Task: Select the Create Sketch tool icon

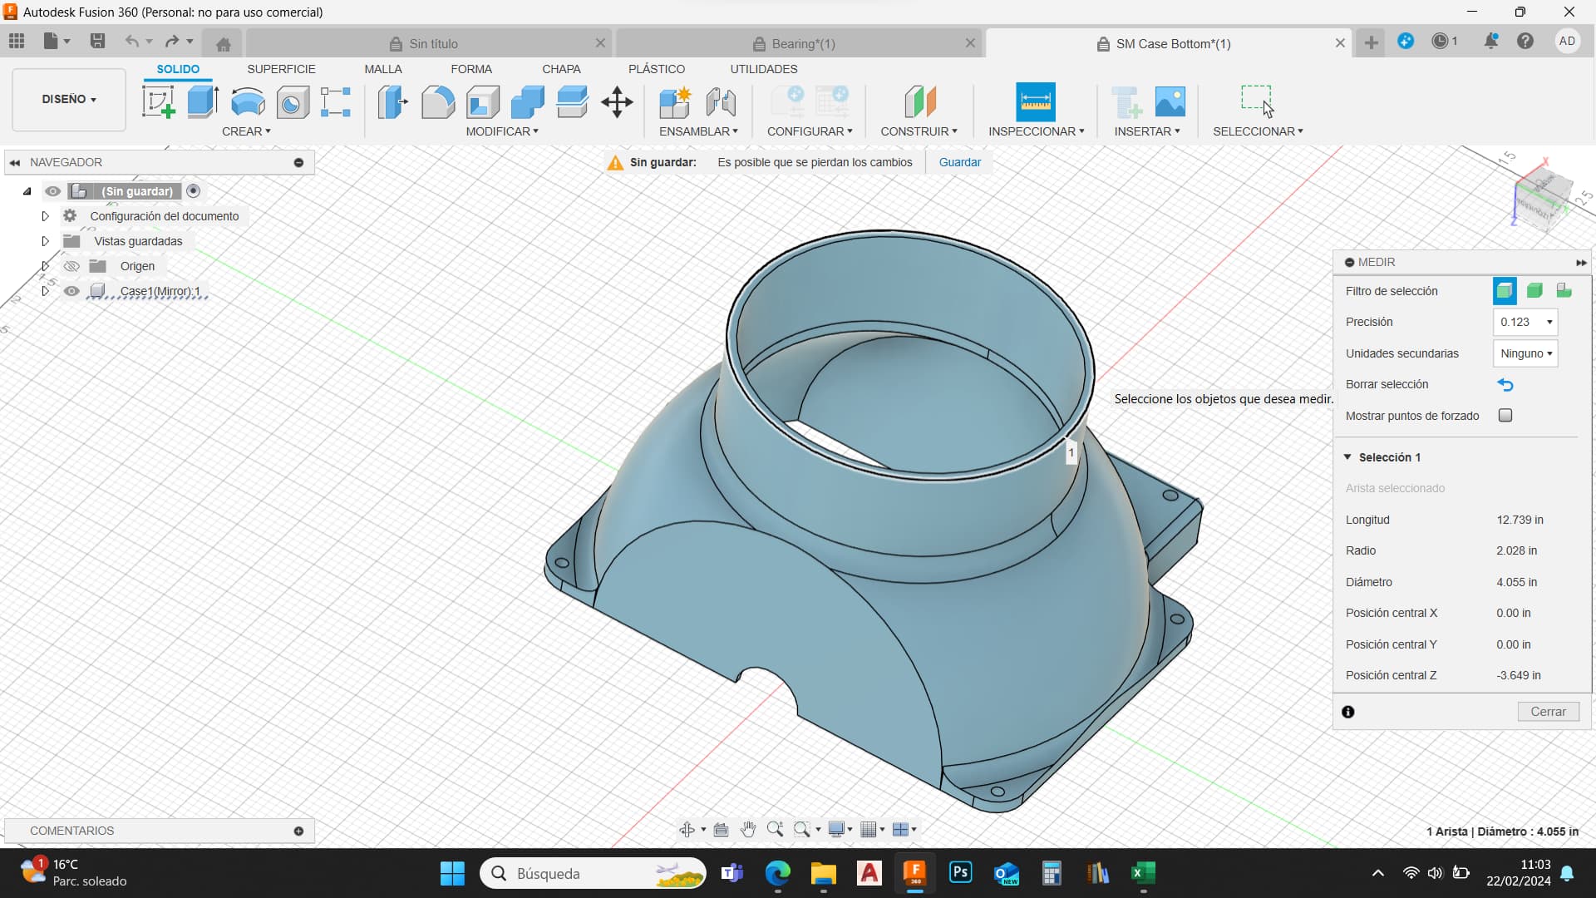Action: pos(158,102)
